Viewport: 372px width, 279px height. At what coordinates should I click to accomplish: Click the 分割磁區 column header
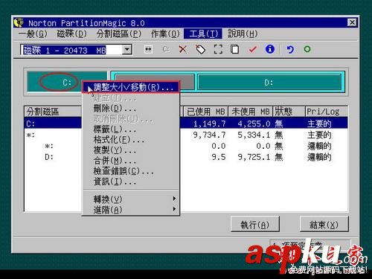[x=53, y=112]
